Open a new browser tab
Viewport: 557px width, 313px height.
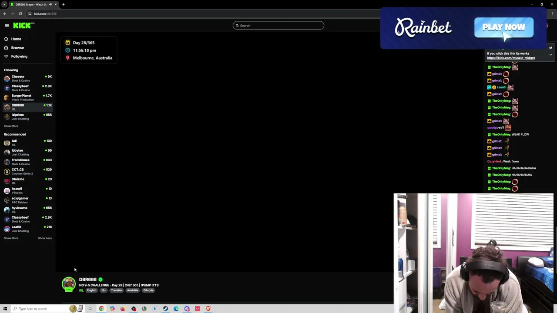click(64, 4)
